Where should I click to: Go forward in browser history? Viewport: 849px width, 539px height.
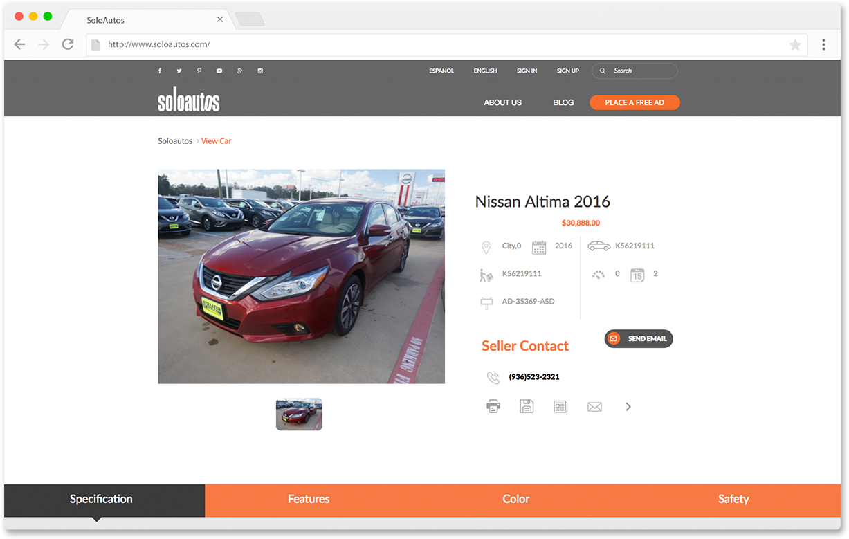pos(44,44)
